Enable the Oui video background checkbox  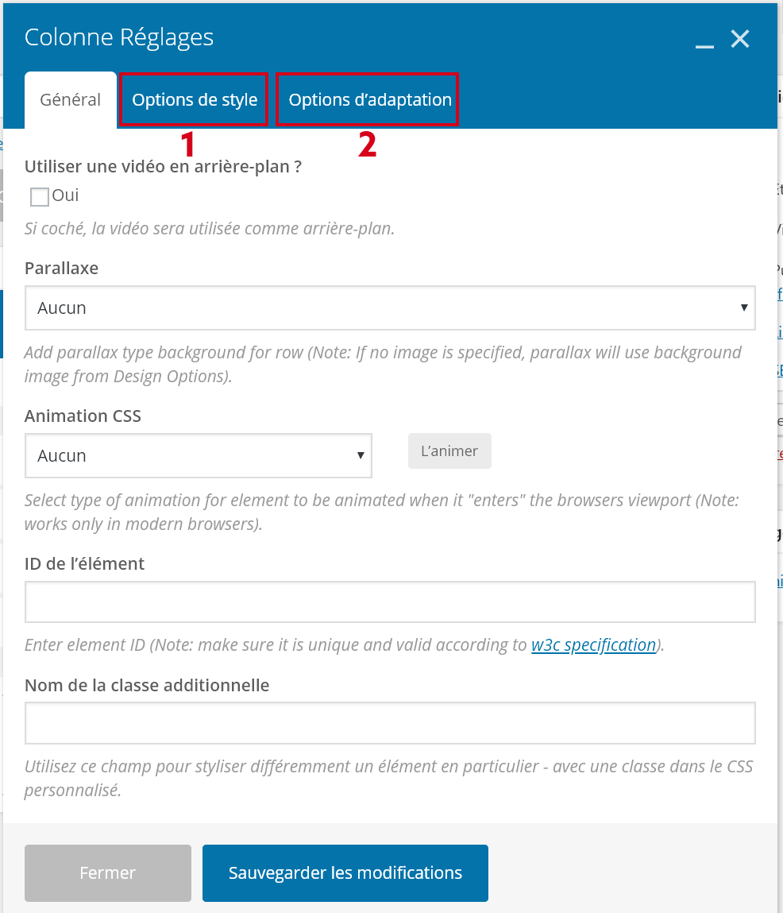40,196
